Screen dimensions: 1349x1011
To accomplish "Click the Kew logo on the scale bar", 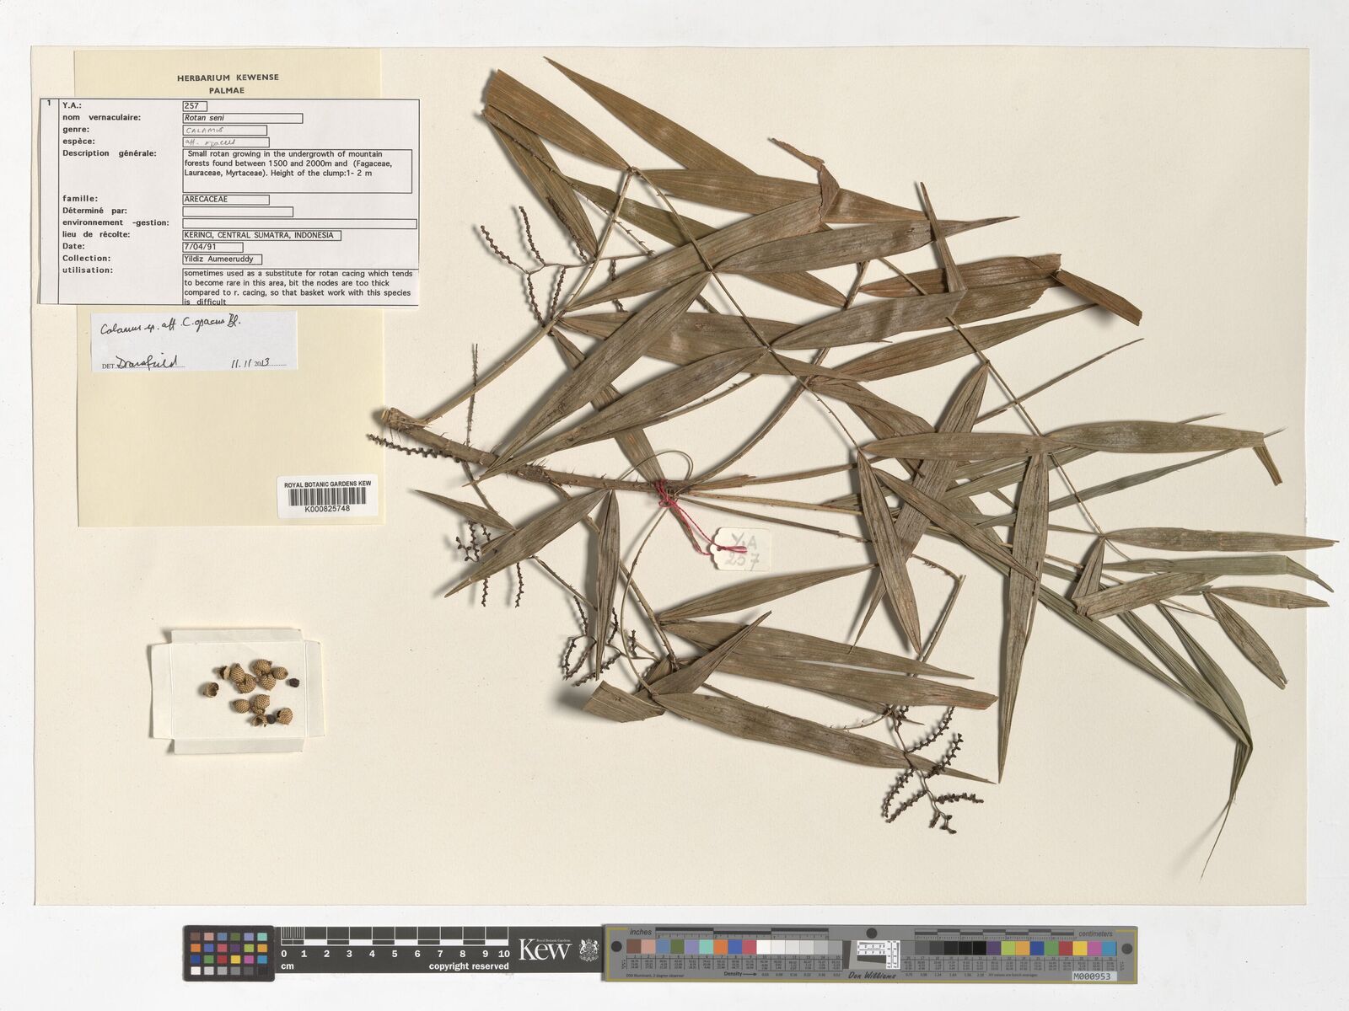I will coord(545,950).
